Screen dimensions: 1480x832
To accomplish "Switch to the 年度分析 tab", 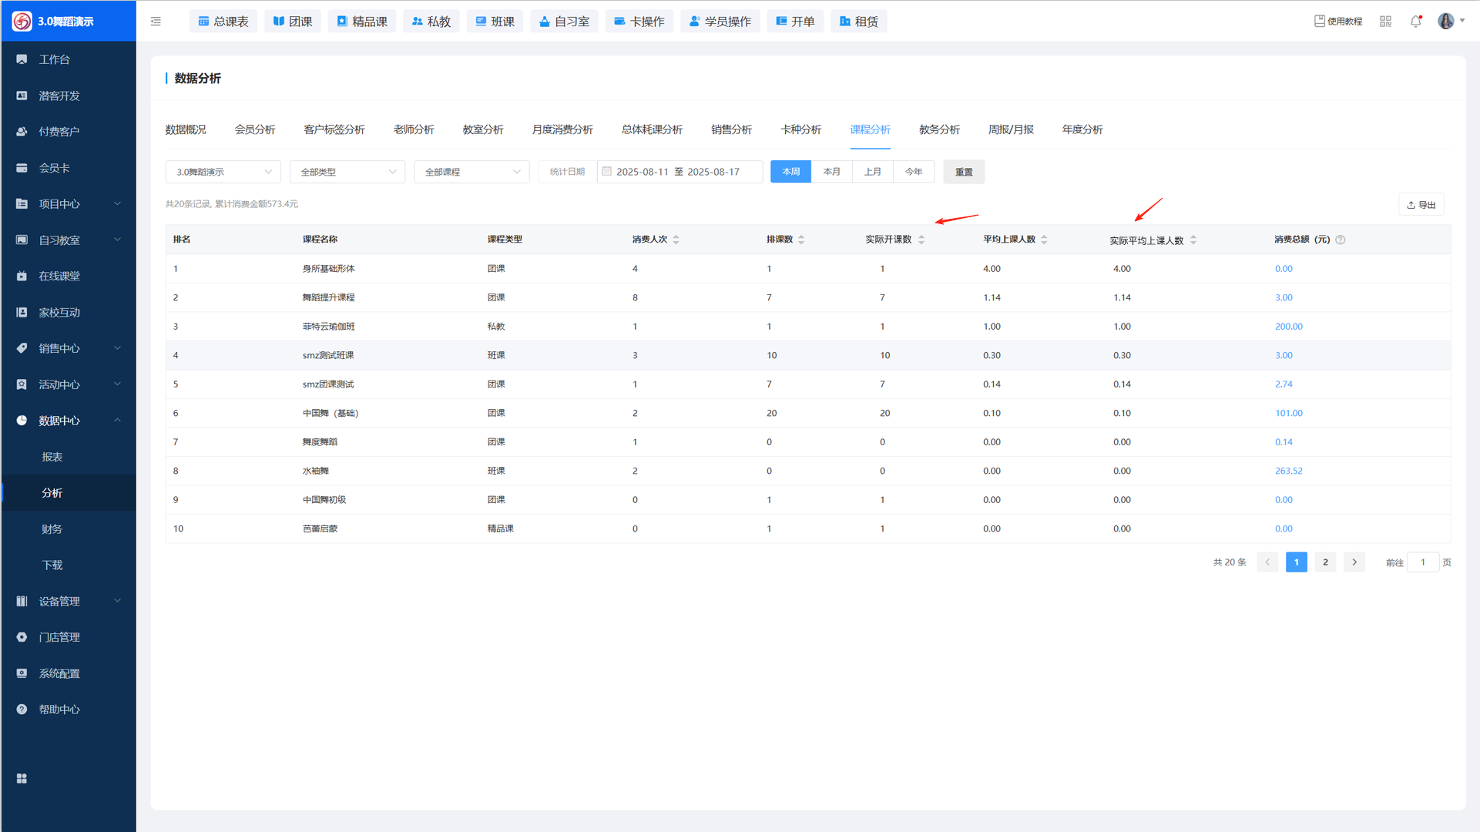I will (x=1082, y=129).
